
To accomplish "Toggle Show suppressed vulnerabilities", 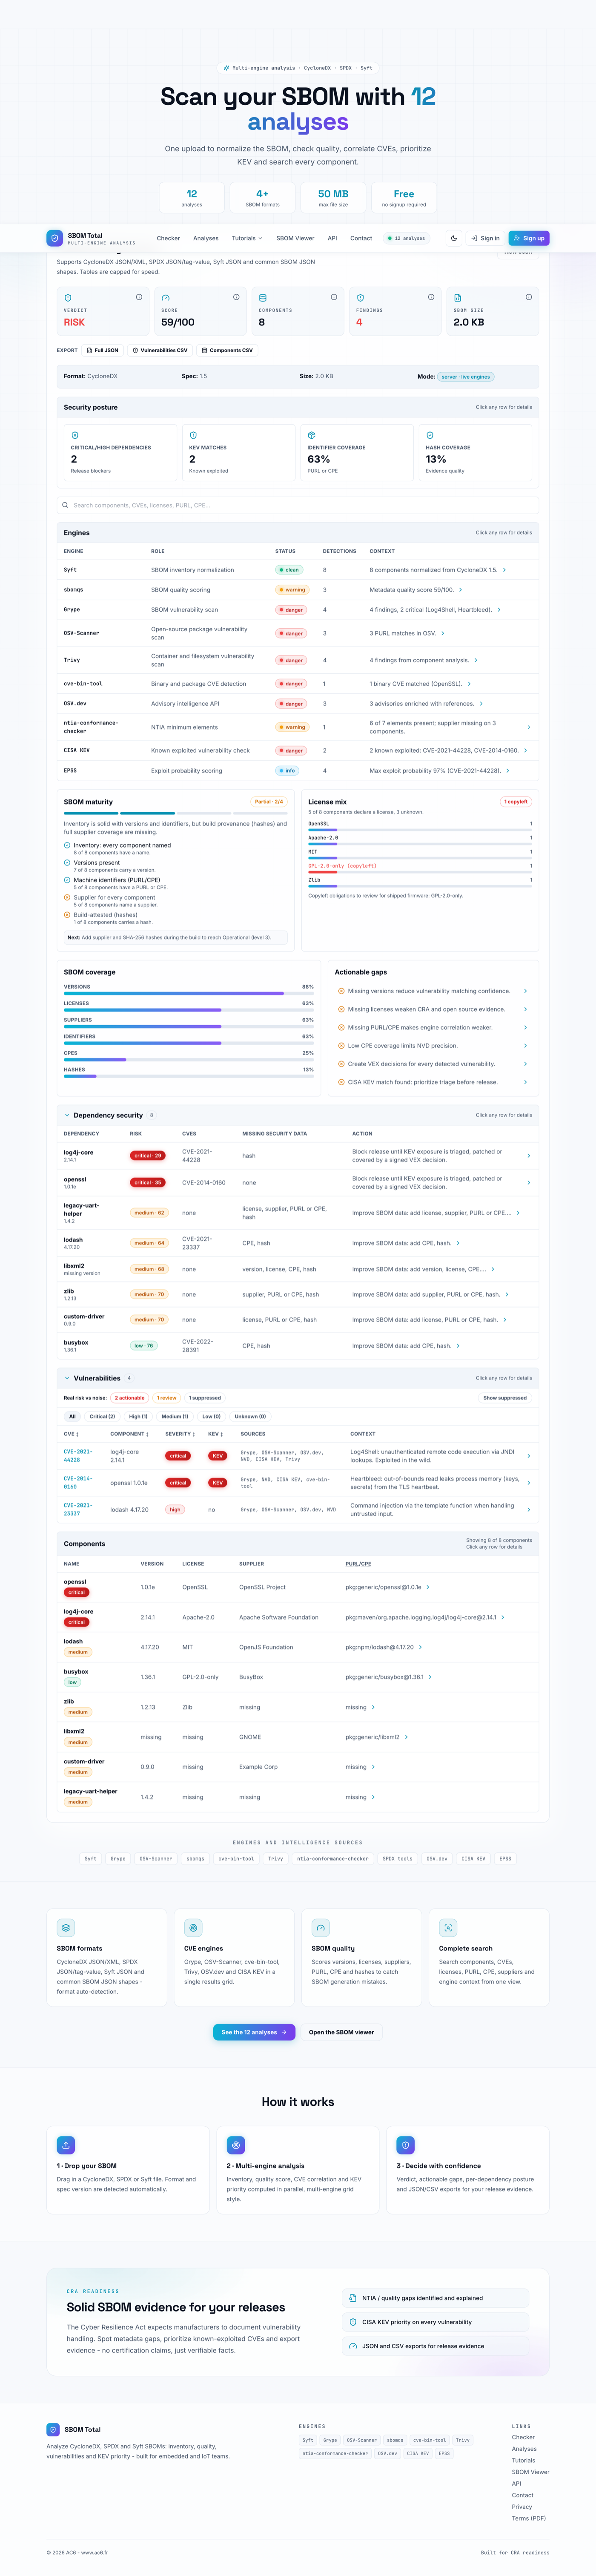I will pos(505,1398).
